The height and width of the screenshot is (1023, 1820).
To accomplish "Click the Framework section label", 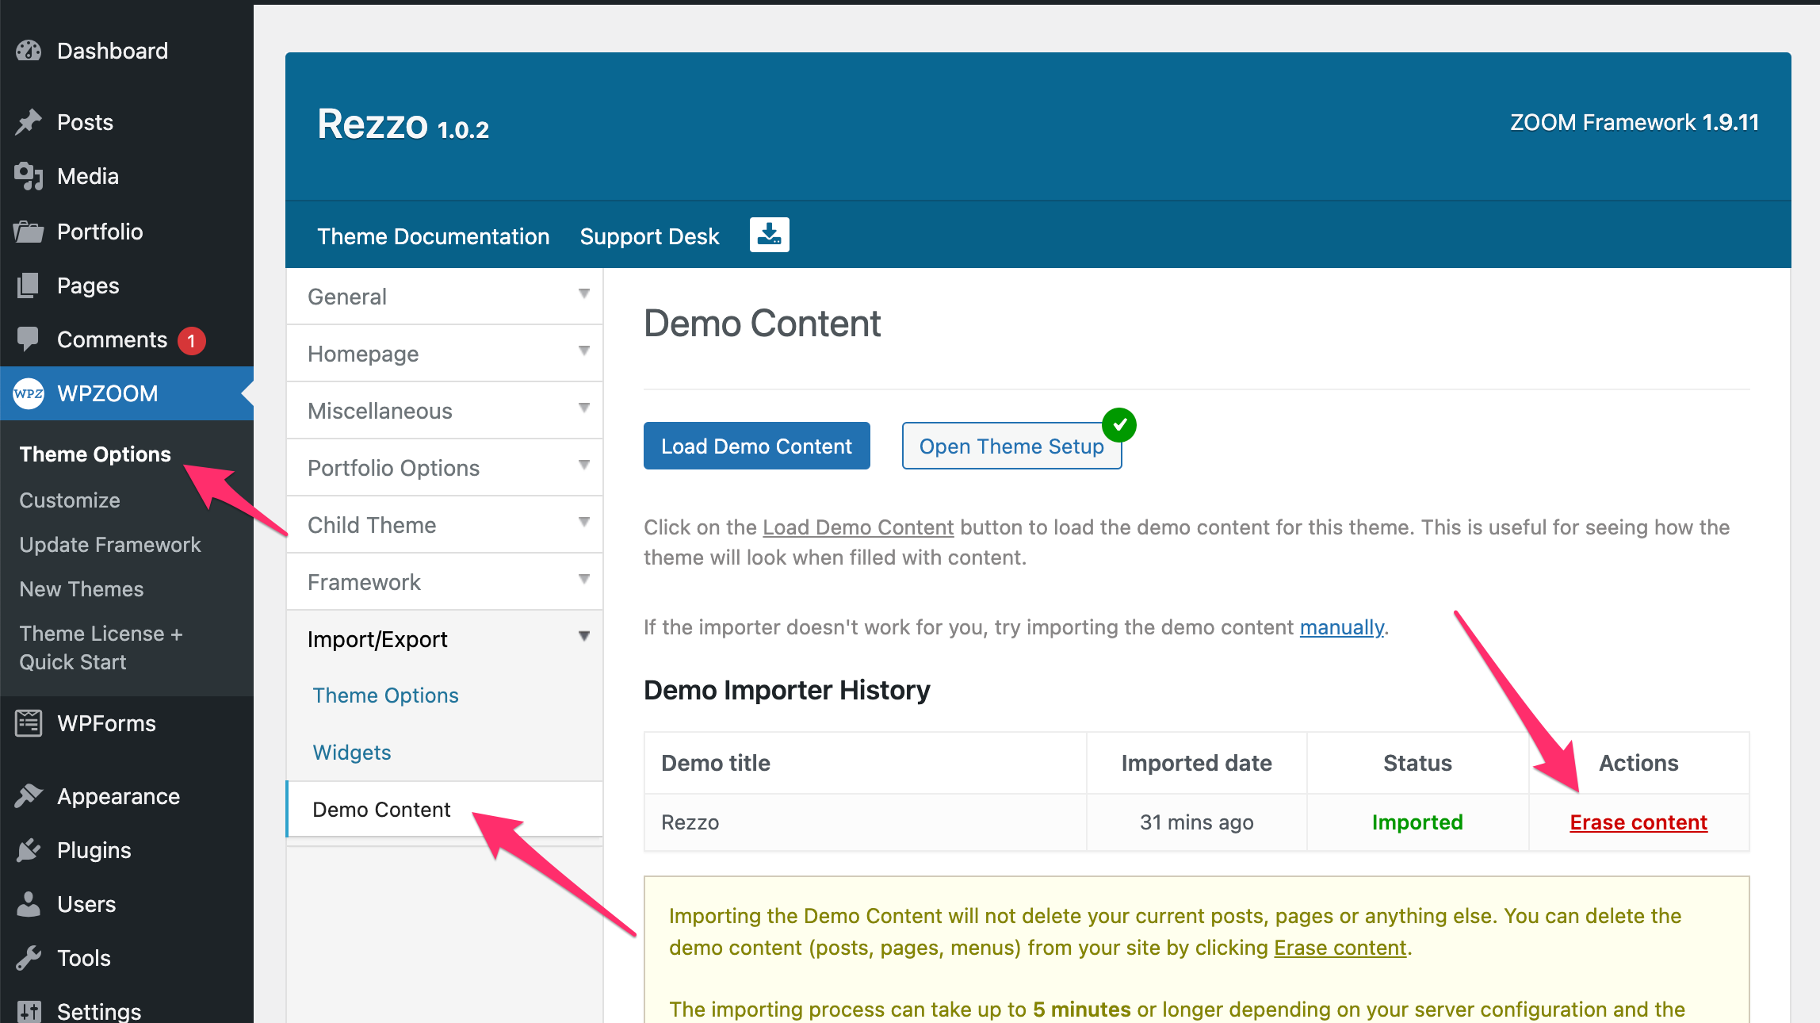I will click(364, 582).
